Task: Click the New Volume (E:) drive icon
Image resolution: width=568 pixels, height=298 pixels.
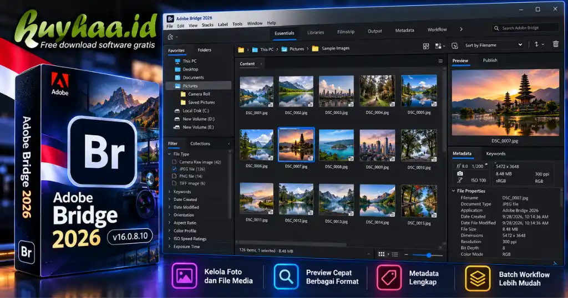Action: (177, 127)
